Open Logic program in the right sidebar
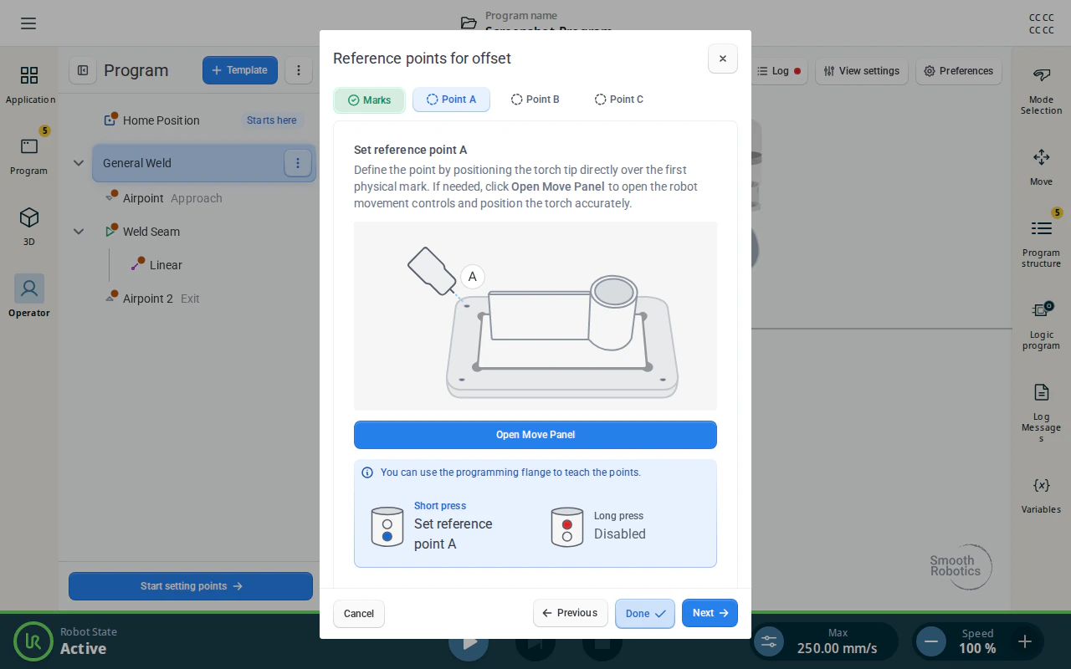 click(1041, 324)
